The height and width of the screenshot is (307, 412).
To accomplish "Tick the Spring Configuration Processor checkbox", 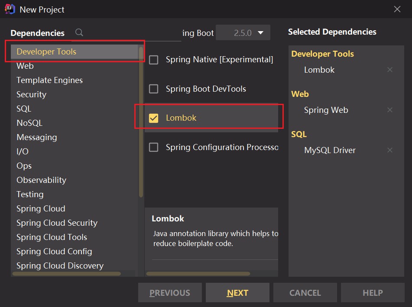I will [x=153, y=147].
